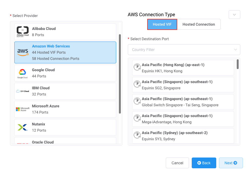The image size is (247, 171).
Task: Pick the Google Cloud provider card
Action: click(65, 73)
